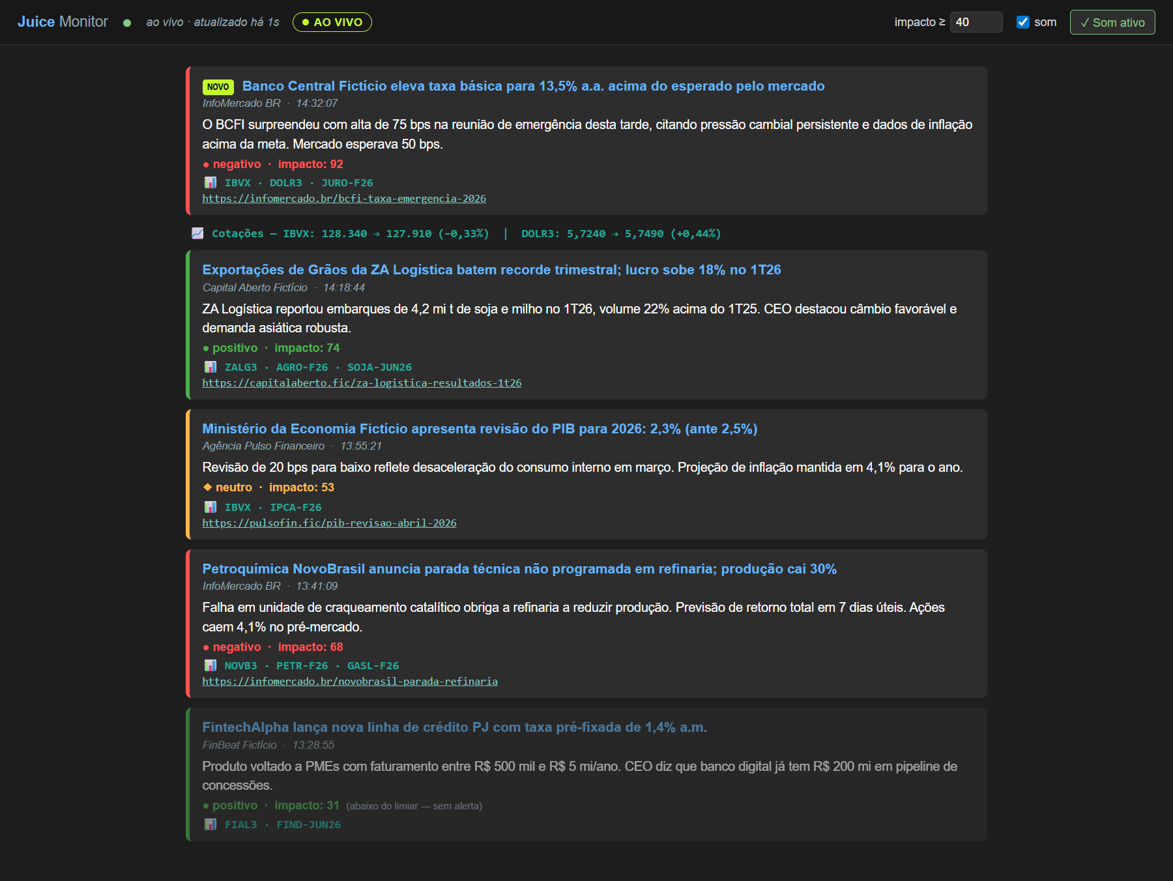Click 'ao vivo · atualizado há 1s' status text
1173x881 pixels.
point(212,22)
